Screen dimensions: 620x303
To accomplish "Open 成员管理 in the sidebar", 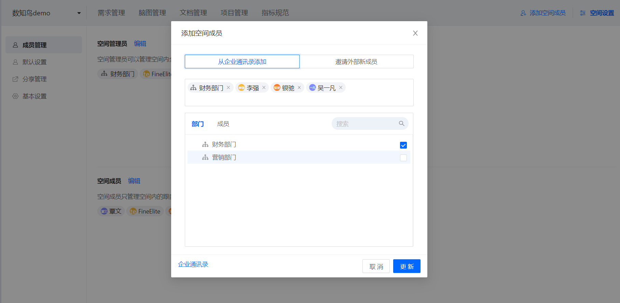I will [44, 45].
